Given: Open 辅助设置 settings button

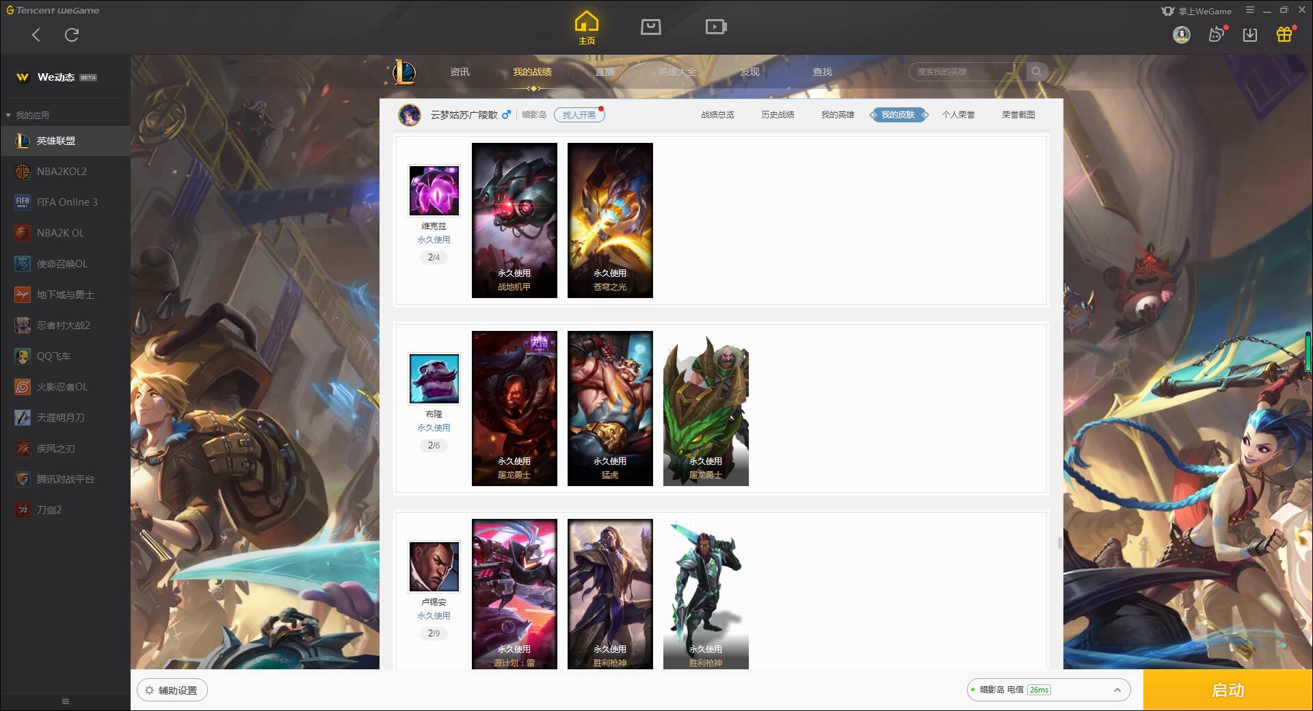Looking at the screenshot, I should [172, 690].
